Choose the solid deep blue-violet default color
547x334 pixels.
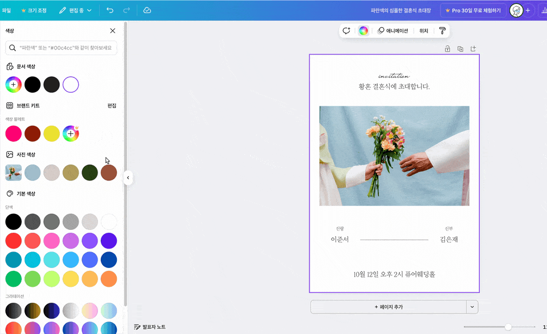109,241
